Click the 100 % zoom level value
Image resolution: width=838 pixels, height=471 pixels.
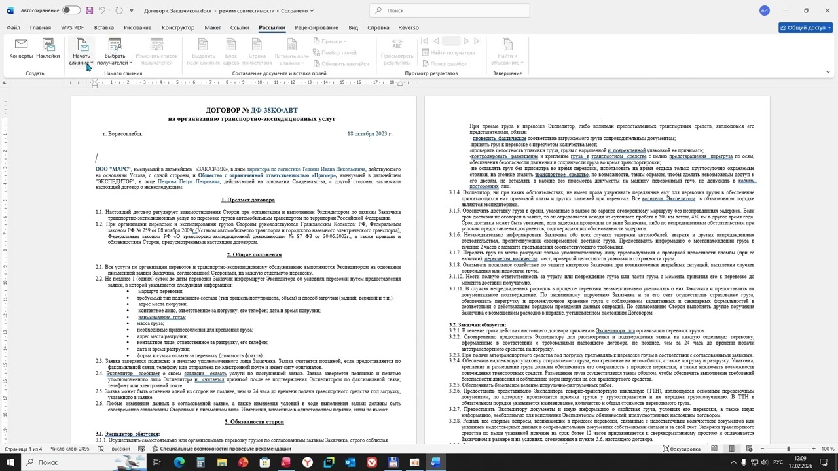point(828,449)
